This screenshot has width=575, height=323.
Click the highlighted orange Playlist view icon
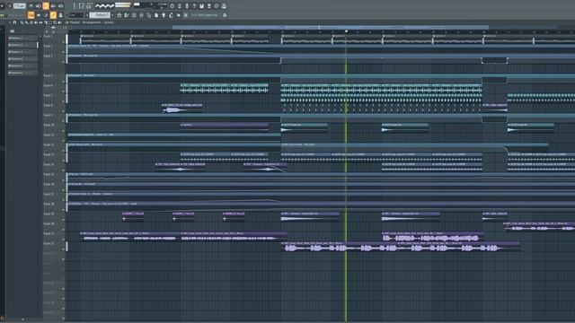tap(31, 15)
